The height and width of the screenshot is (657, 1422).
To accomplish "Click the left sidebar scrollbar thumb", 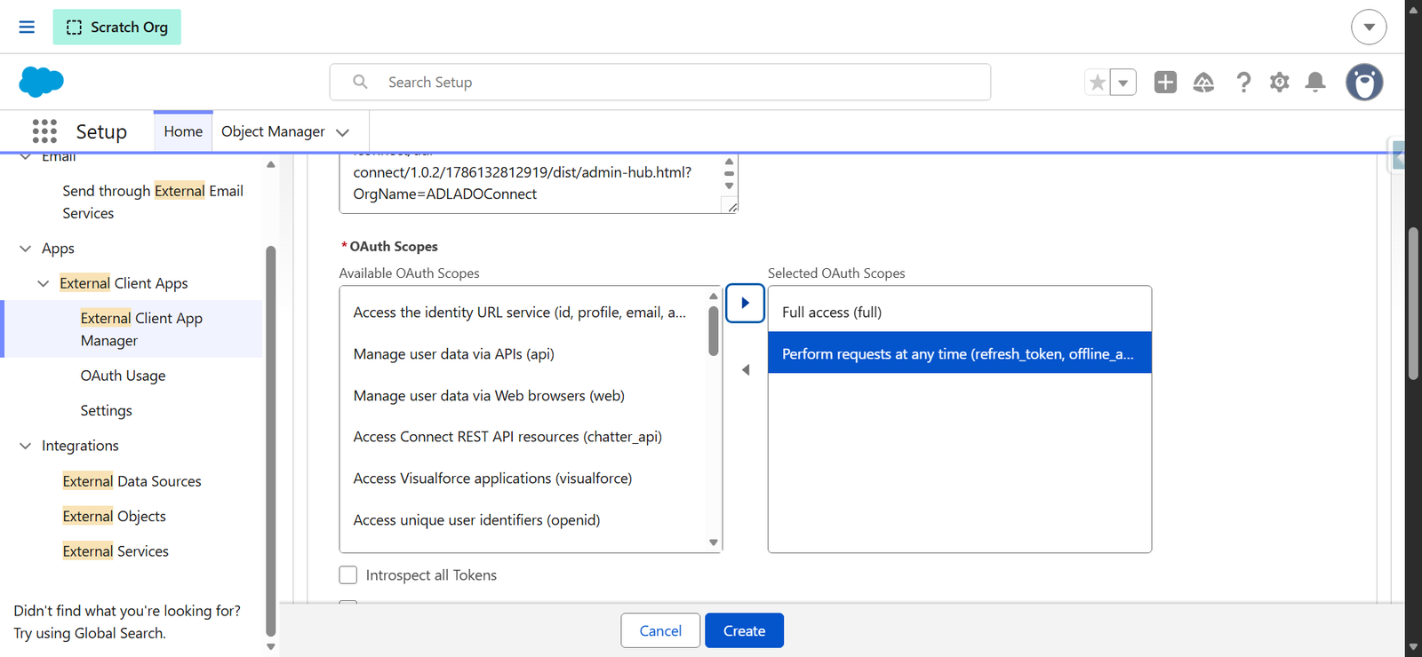I will click(x=271, y=440).
